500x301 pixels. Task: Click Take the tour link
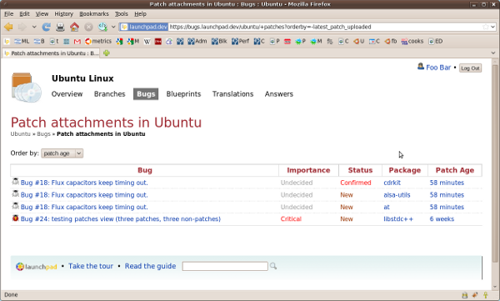(x=91, y=266)
